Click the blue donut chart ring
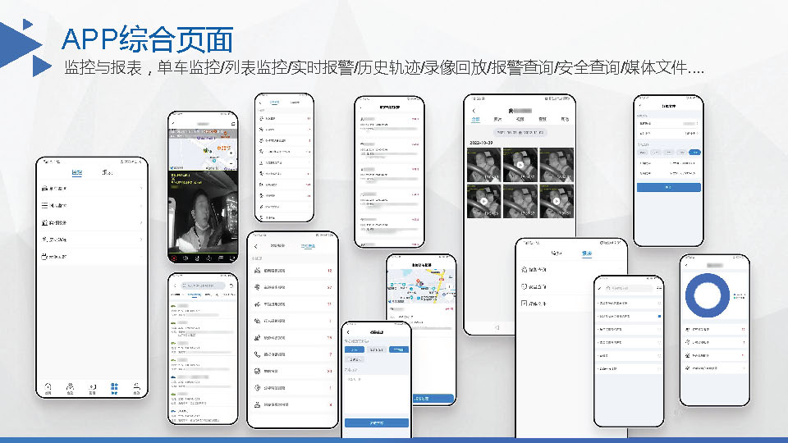This screenshot has height=443, width=788. [707, 295]
